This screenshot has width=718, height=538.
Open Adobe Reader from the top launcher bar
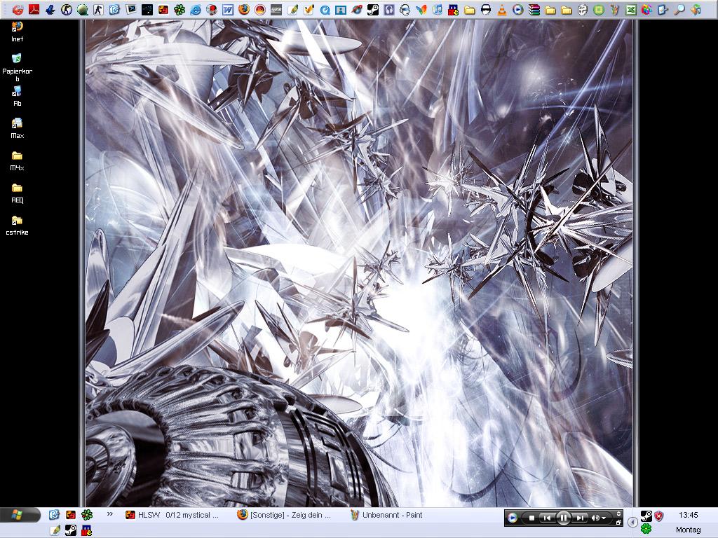click(34, 9)
